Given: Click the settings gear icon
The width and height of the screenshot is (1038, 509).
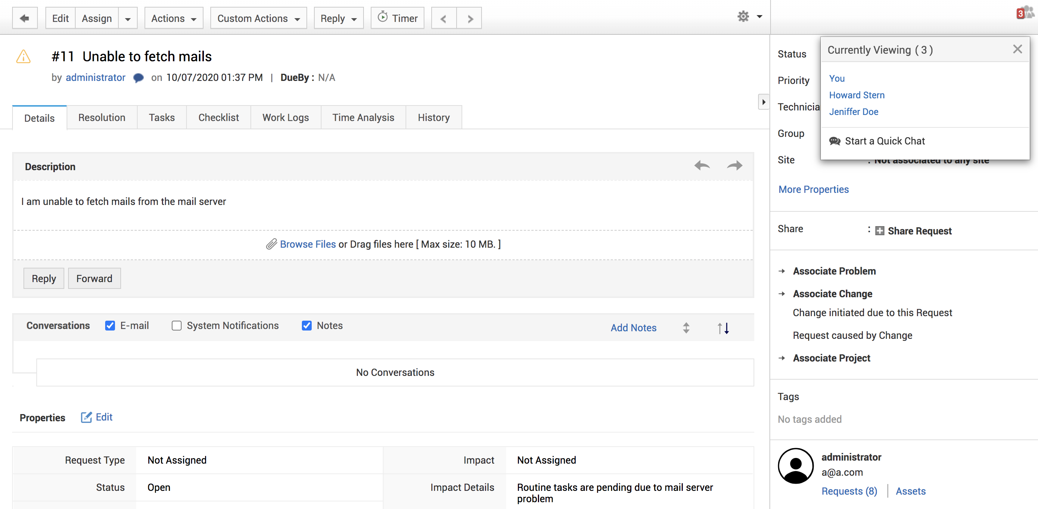Looking at the screenshot, I should [743, 17].
